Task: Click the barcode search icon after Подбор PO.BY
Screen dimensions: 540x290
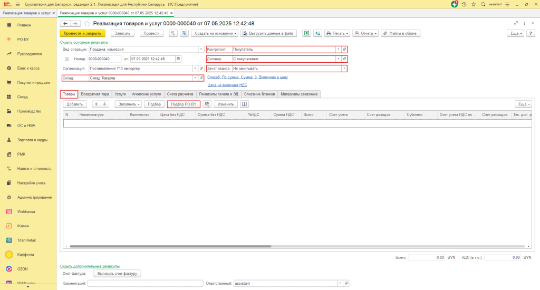Action: tap(207, 104)
